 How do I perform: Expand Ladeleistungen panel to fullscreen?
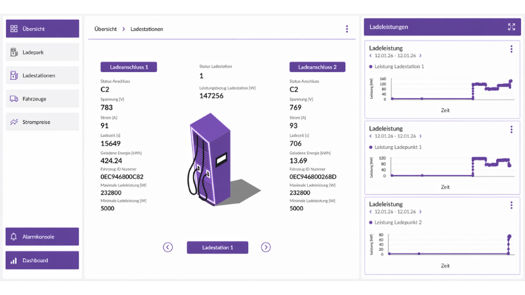(511, 27)
